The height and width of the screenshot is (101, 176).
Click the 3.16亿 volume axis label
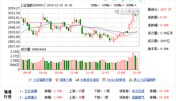tap(15, 52)
